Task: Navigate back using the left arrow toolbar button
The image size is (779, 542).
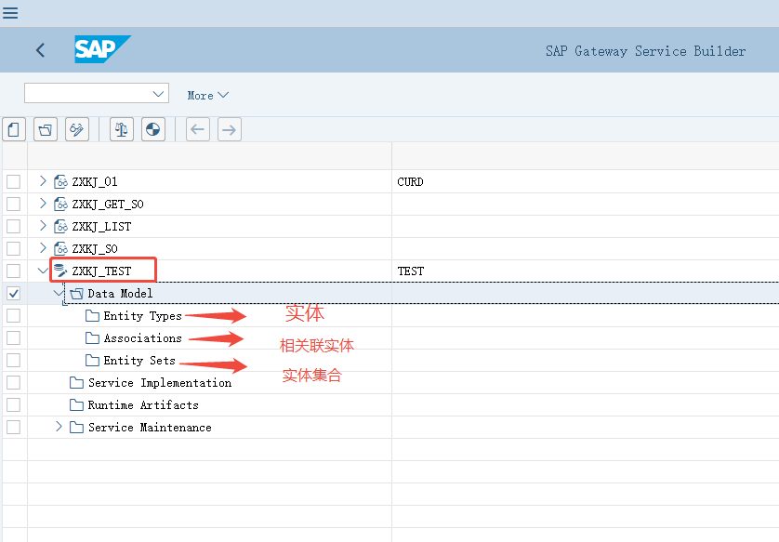Action: point(198,129)
